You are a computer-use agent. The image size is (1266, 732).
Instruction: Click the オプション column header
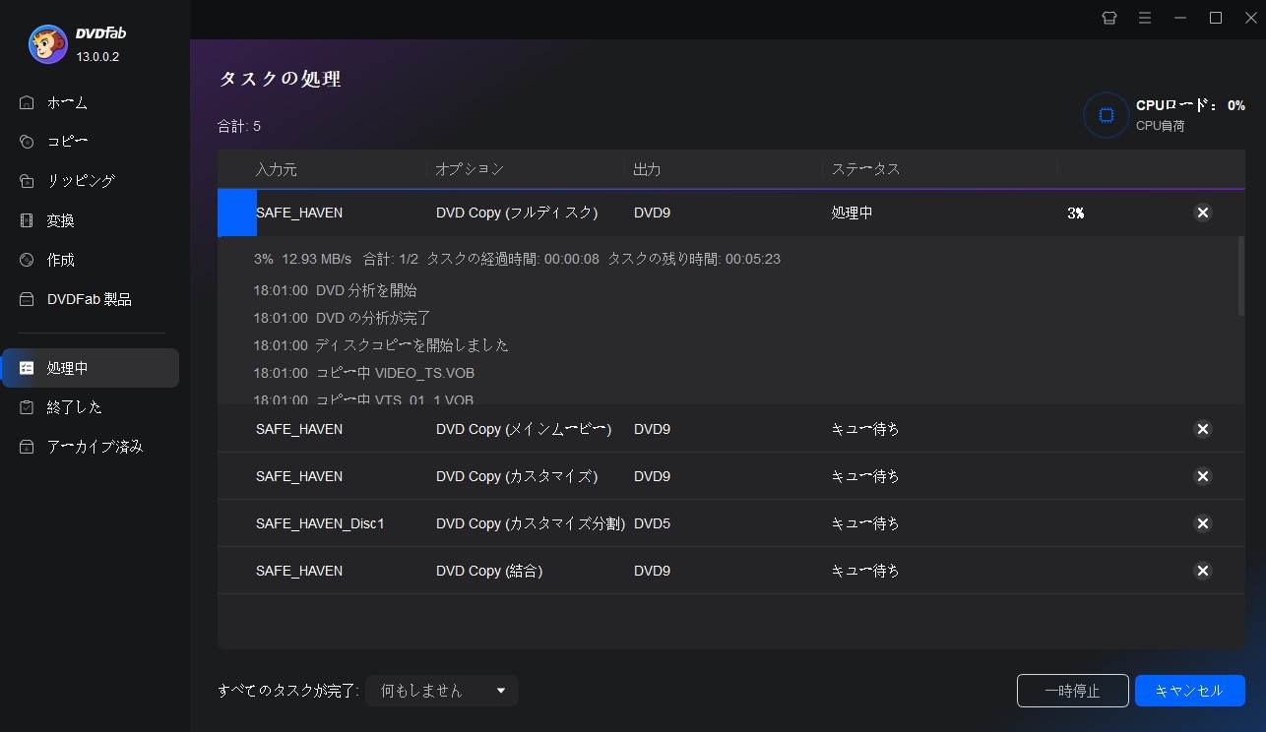click(x=470, y=169)
